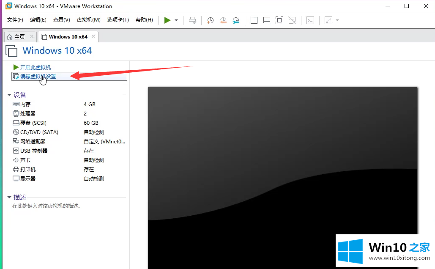Click the 60 GB hard disk value

tap(91, 123)
